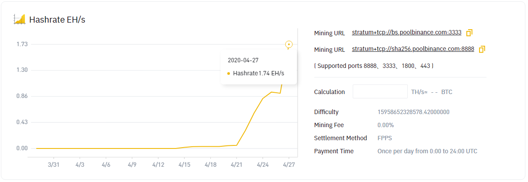528x182 pixels.
Task: Click the Hashrate chart icon beside the title
Action: click(x=20, y=19)
